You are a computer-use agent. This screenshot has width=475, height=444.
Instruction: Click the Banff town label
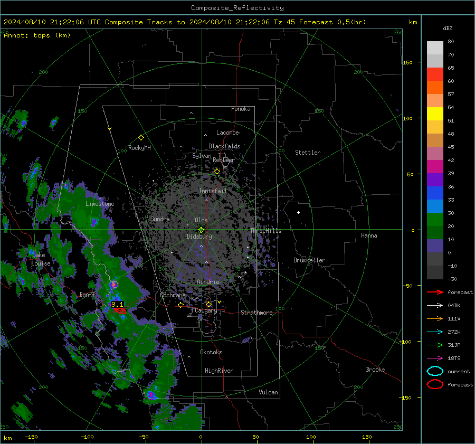click(87, 295)
